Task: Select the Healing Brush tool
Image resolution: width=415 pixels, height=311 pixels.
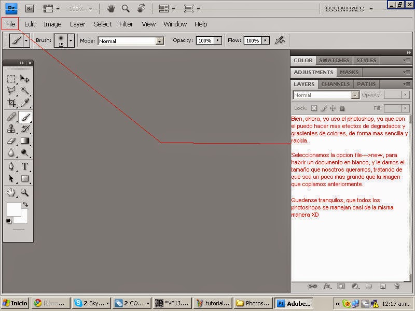Action: (11, 117)
